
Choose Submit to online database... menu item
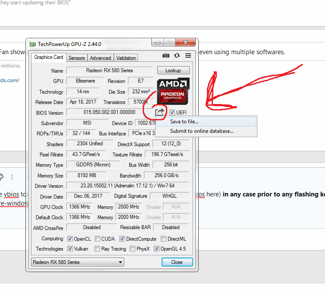206,131
